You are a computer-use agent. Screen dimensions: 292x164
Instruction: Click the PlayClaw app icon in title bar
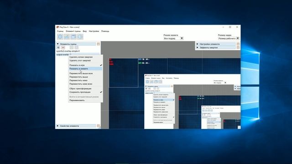58,27
